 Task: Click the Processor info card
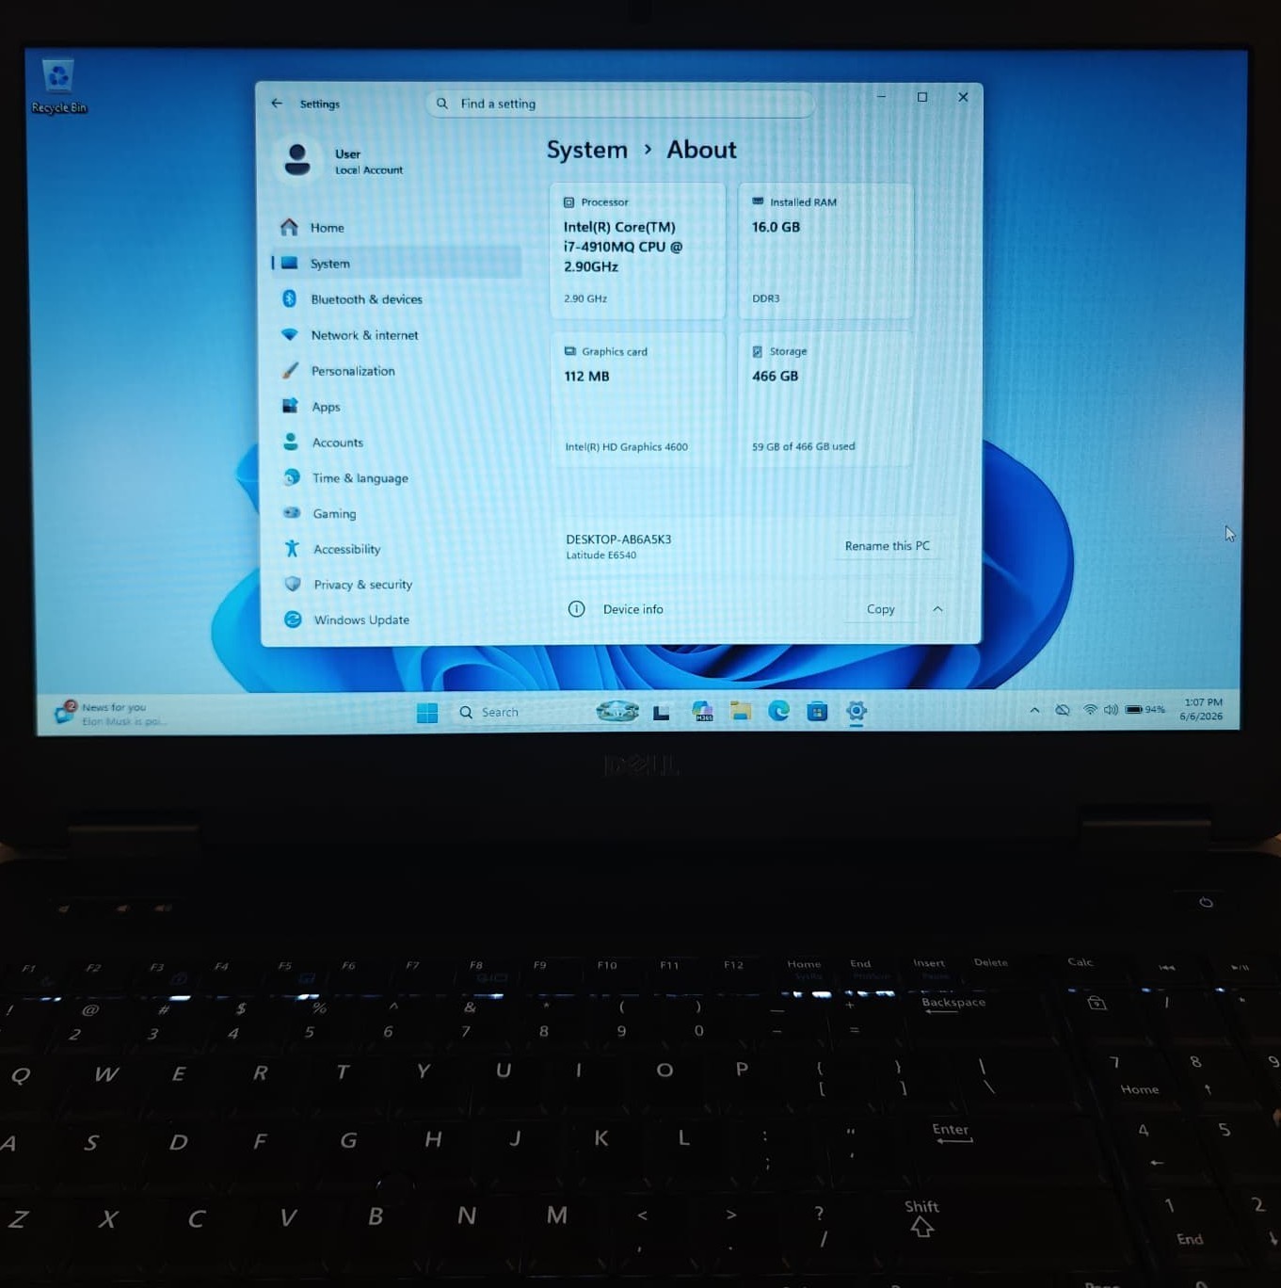pyautogui.click(x=638, y=250)
